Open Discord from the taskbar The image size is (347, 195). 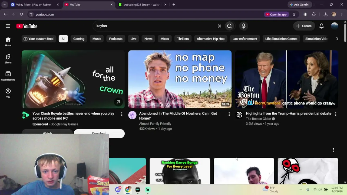pos(118,190)
